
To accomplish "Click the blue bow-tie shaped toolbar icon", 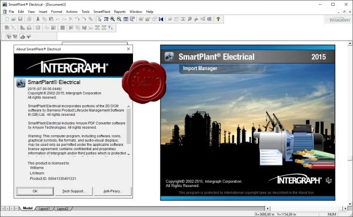I will (161, 19).
